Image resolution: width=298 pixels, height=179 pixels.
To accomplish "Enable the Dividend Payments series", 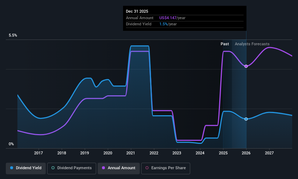I will click(x=72, y=168).
